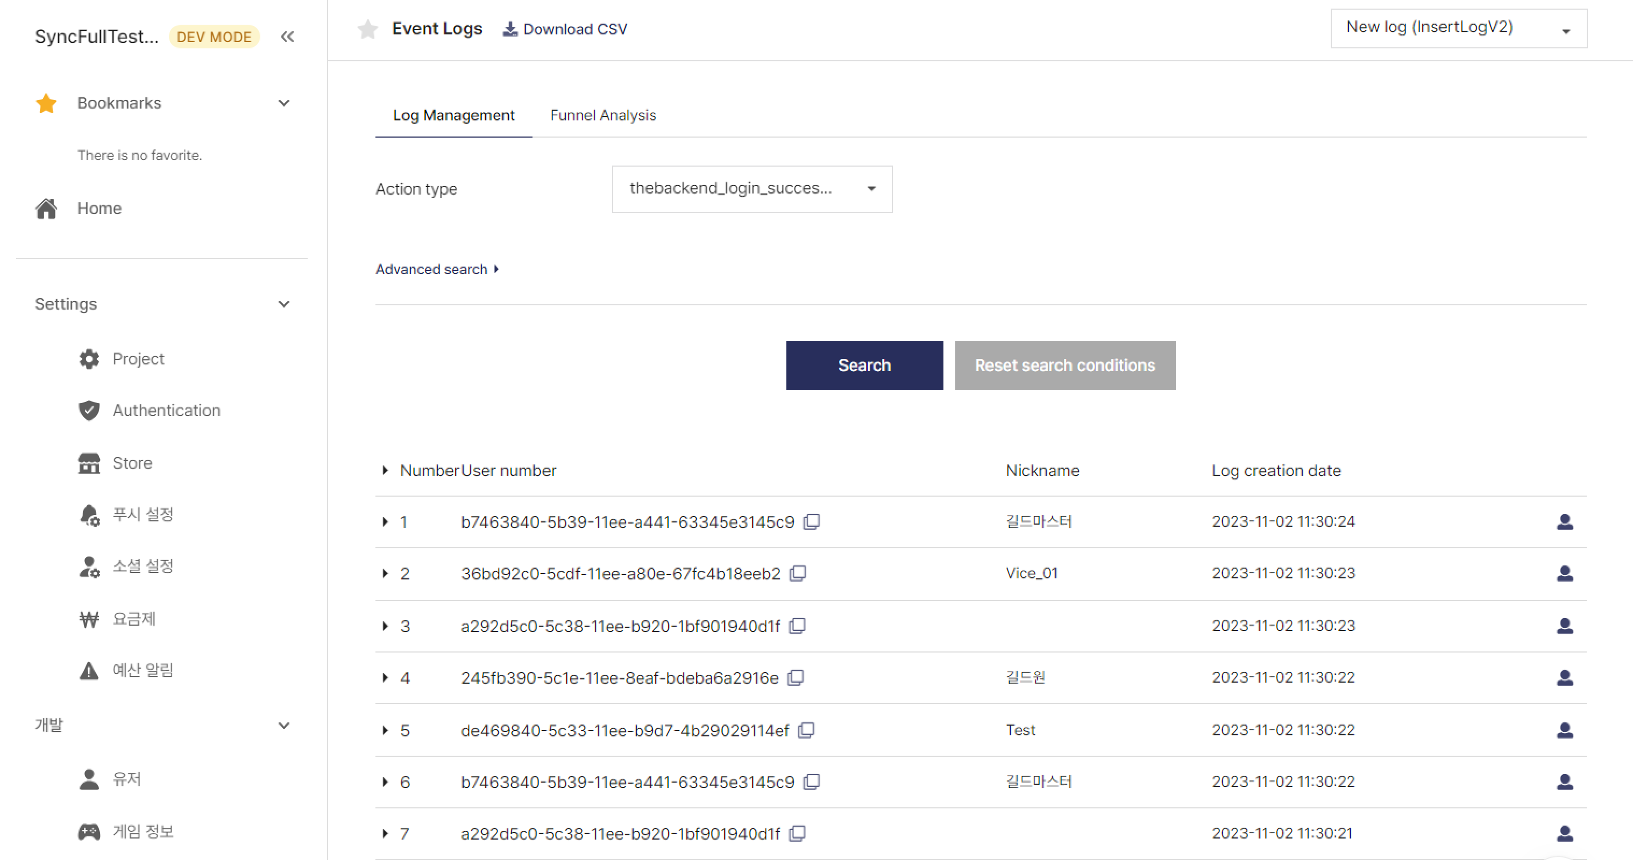Click the Search button
Screen dimensions: 1633x860
[864, 365]
